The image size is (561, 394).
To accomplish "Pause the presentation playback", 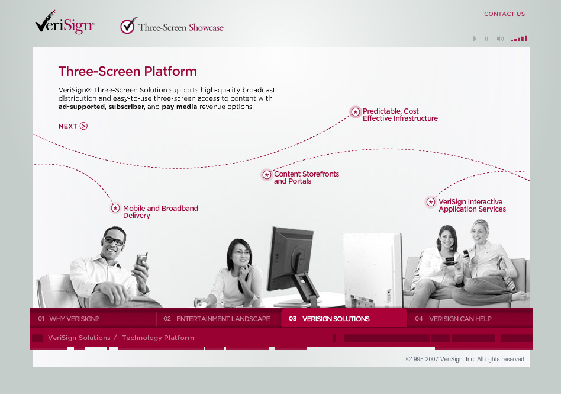I will (486, 39).
